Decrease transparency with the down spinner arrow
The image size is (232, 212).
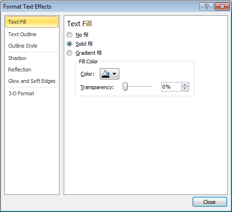tap(184, 89)
